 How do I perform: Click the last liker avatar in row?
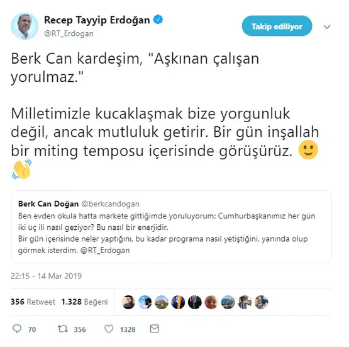click(x=262, y=302)
